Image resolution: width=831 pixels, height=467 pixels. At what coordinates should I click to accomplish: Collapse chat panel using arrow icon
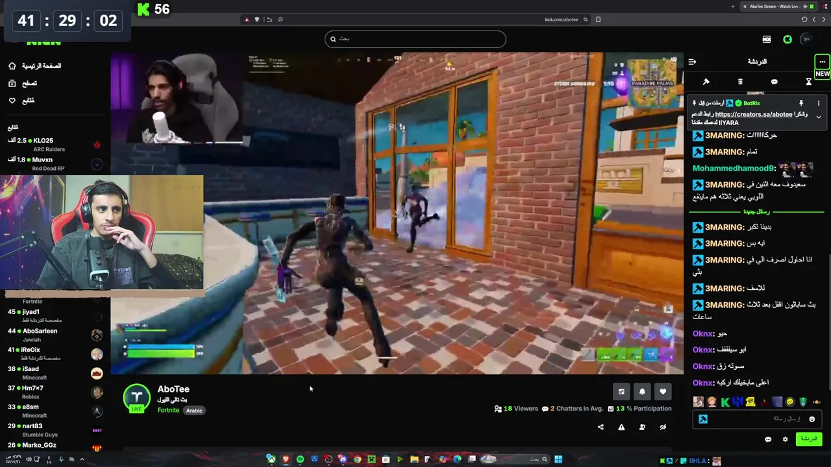tap(692, 62)
